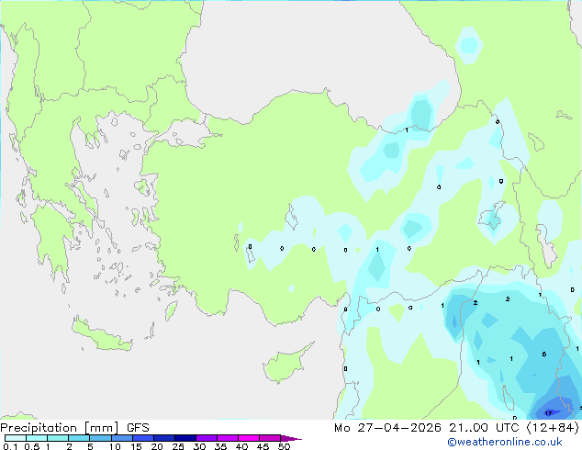
Task: Select the 5–10 mm legend swatch
Action: pyautogui.click(x=100, y=438)
